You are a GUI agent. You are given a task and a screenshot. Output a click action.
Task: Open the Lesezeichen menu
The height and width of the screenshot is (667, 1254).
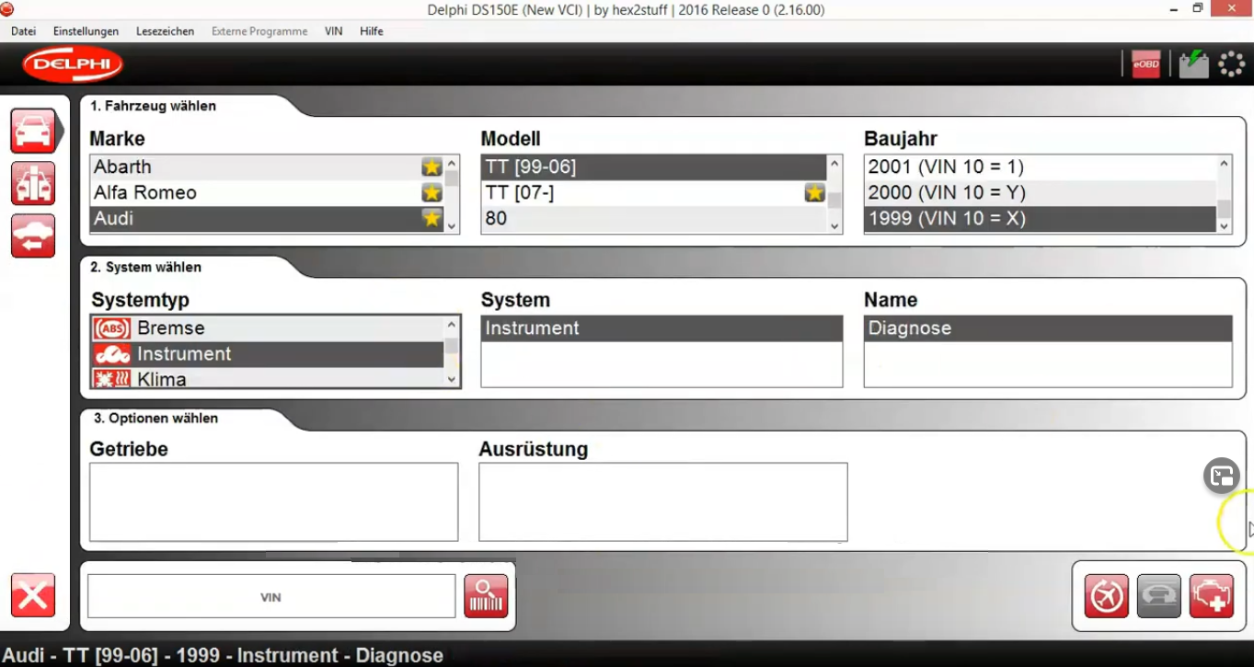(165, 31)
